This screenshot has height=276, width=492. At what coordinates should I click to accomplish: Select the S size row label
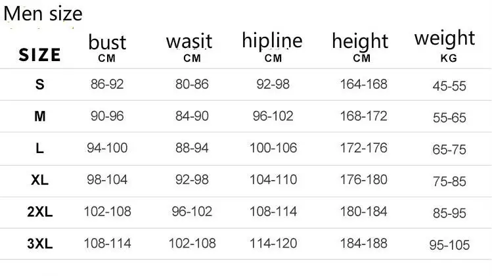point(39,85)
